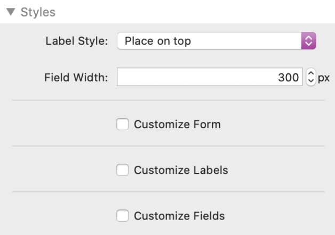Enable the Customize Form checkbox

tap(122, 125)
